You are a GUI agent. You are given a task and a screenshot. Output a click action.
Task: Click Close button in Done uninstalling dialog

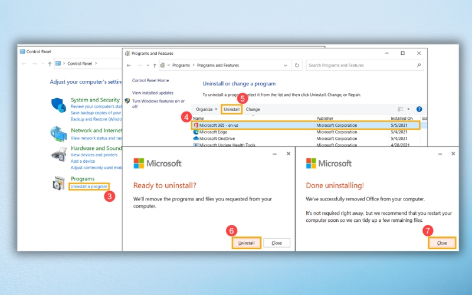442,243
